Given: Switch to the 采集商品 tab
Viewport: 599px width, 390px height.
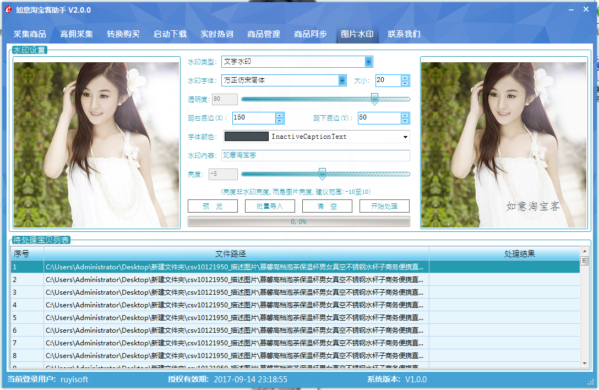Looking at the screenshot, I should pyautogui.click(x=30, y=34).
